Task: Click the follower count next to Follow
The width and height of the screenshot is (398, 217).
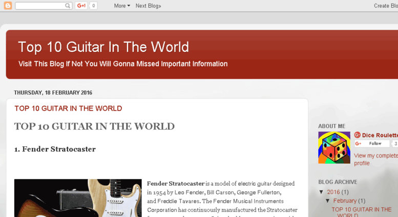Action: (x=395, y=144)
